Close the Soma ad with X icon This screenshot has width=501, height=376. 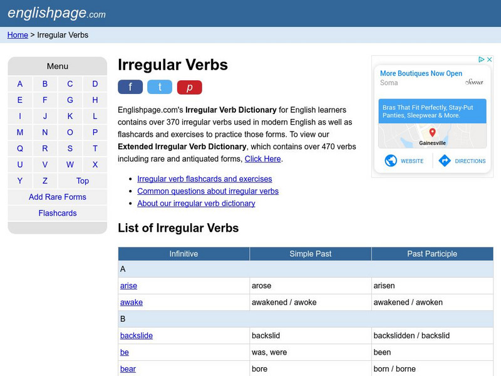[489, 60]
